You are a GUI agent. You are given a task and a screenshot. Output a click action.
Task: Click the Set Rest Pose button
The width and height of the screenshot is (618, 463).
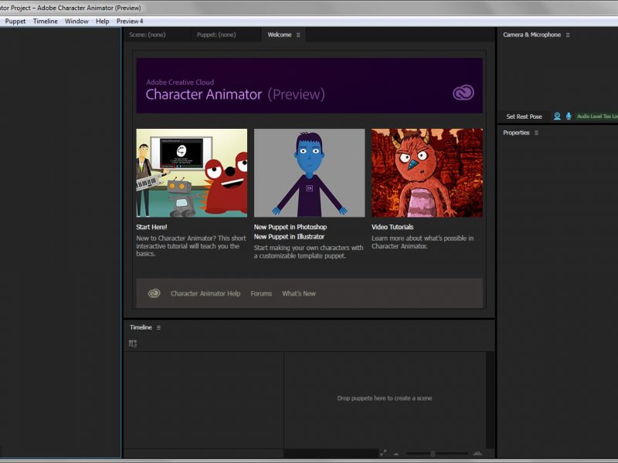click(x=524, y=117)
